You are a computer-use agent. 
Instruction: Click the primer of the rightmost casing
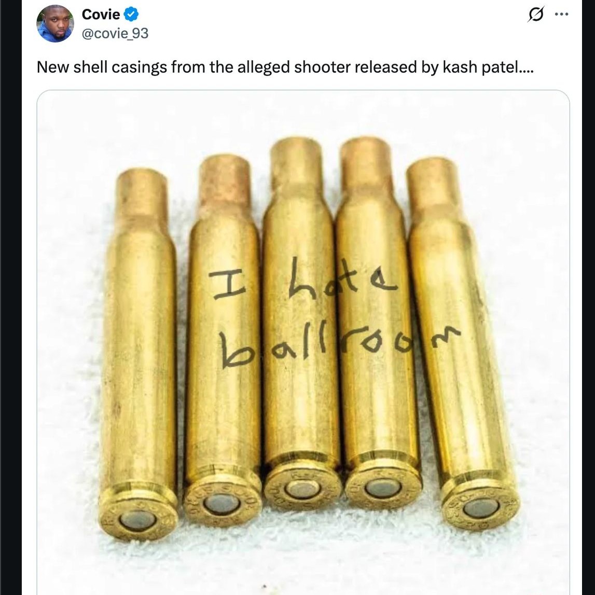click(480, 508)
